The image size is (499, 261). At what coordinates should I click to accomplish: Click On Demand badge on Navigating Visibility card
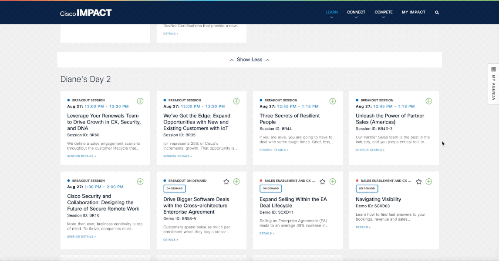click(367, 188)
